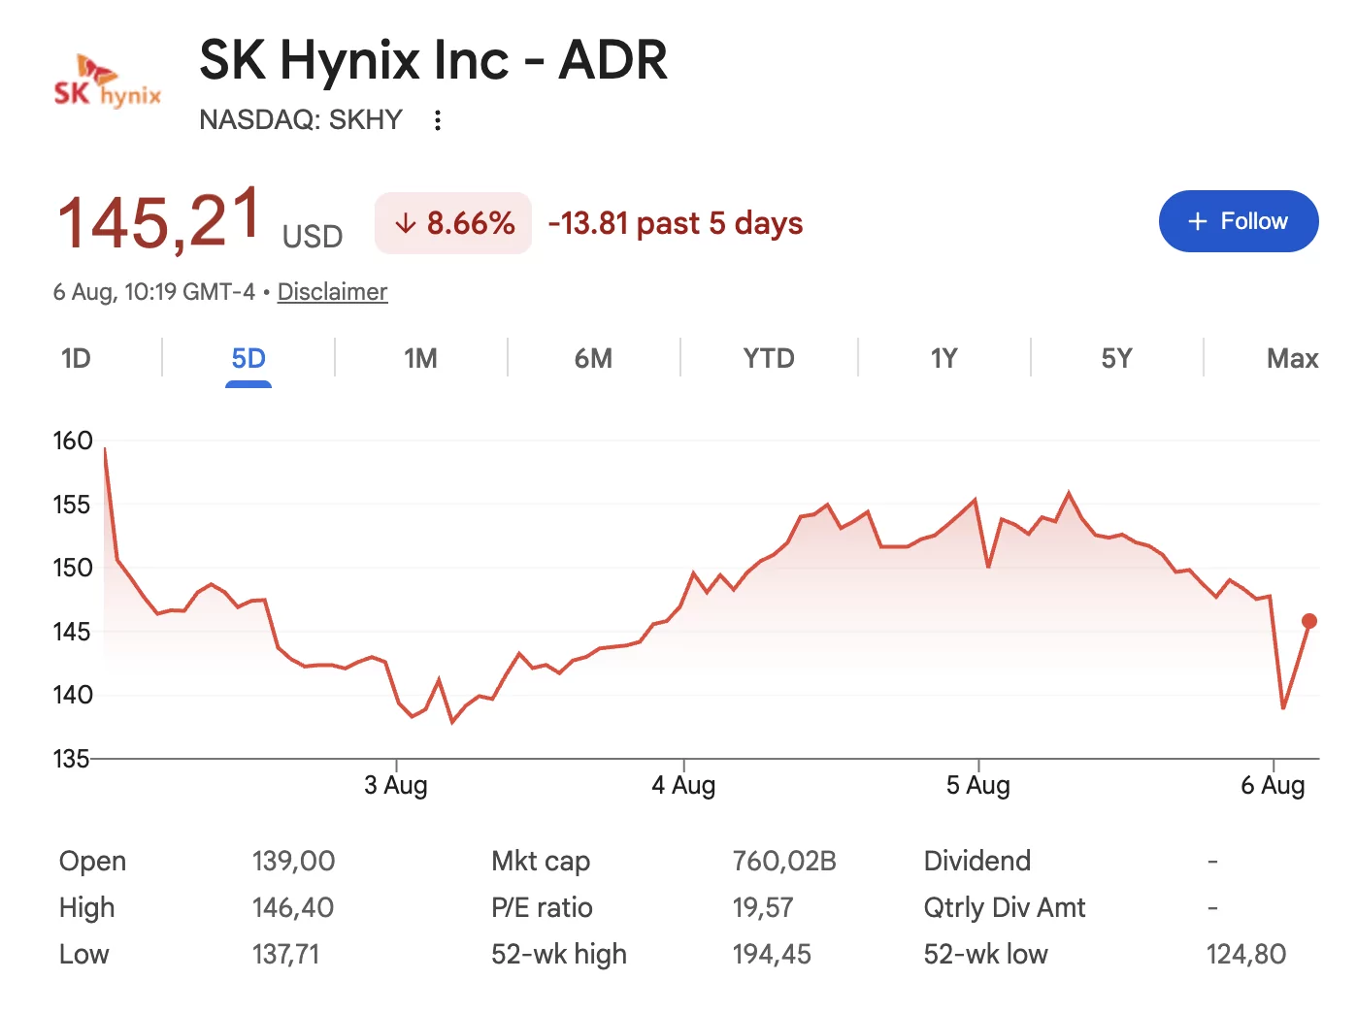Click the Low value 137,71

coord(285,955)
